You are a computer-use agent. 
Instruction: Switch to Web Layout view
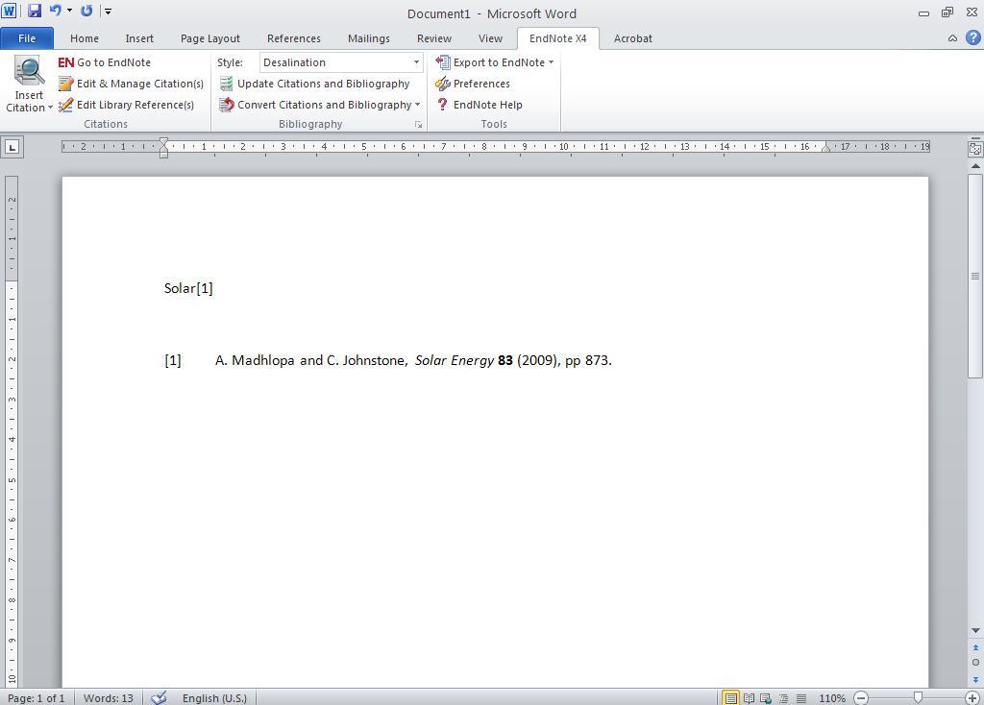coord(766,698)
